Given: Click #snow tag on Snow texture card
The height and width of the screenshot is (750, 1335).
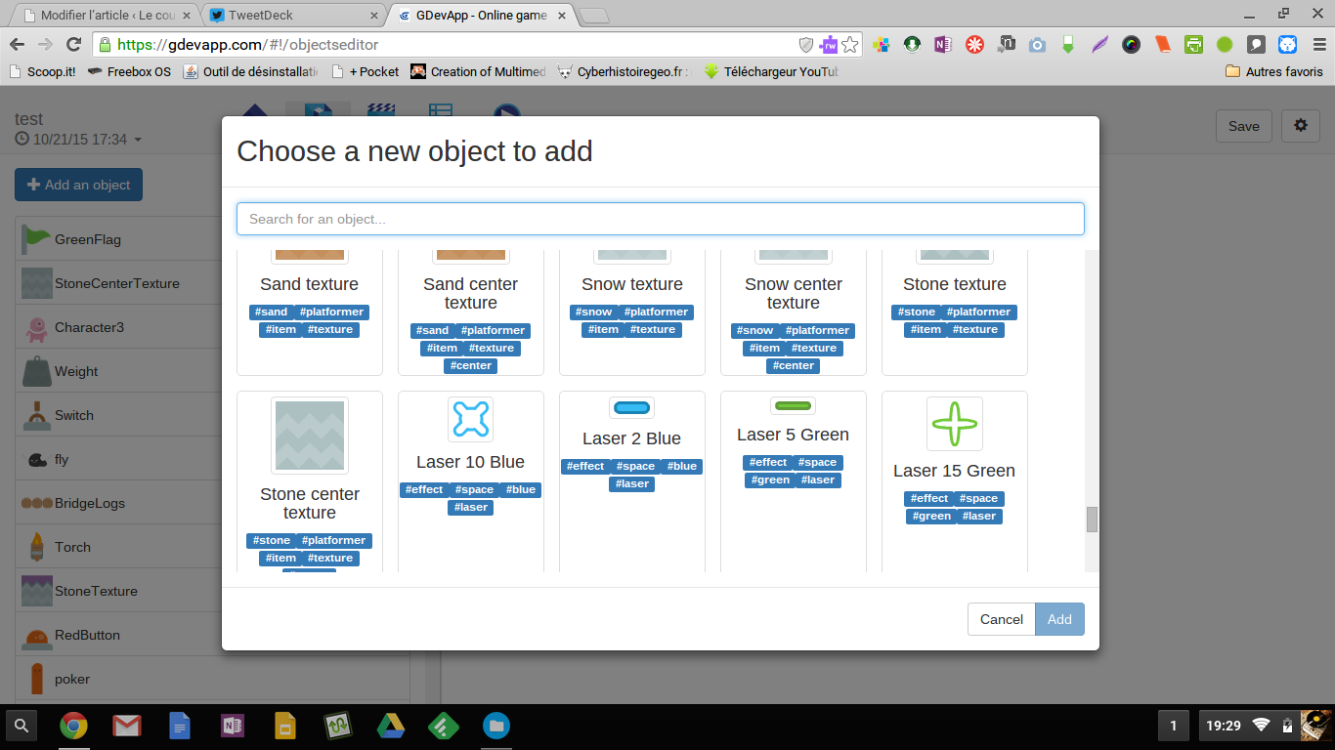Looking at the screenshot, I should tap(593, 312).
